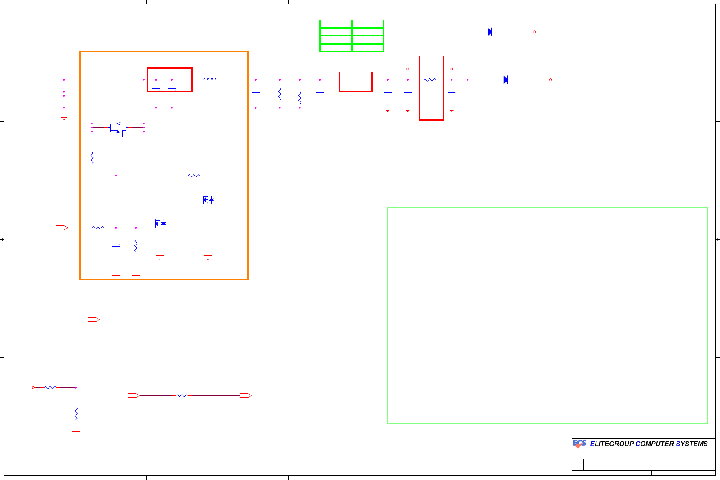
Task: Click the ground symbol beneath the left connector
Action: [64, 117]
